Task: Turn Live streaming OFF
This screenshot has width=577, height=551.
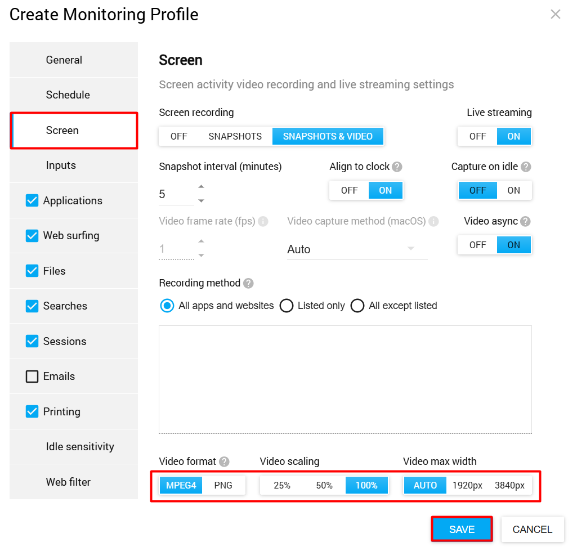Action: 477,136
